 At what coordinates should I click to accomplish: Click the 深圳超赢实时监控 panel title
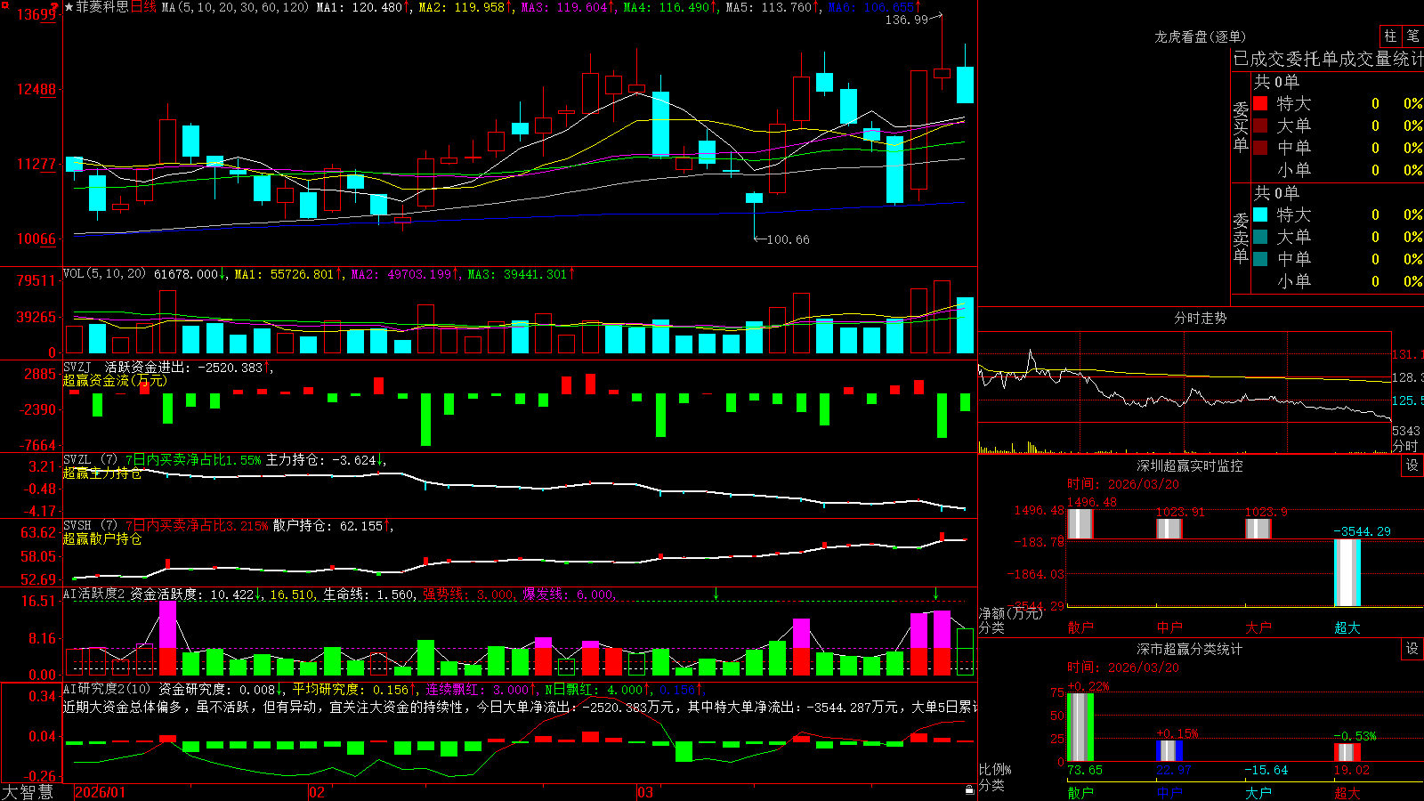click(1189, 465)
